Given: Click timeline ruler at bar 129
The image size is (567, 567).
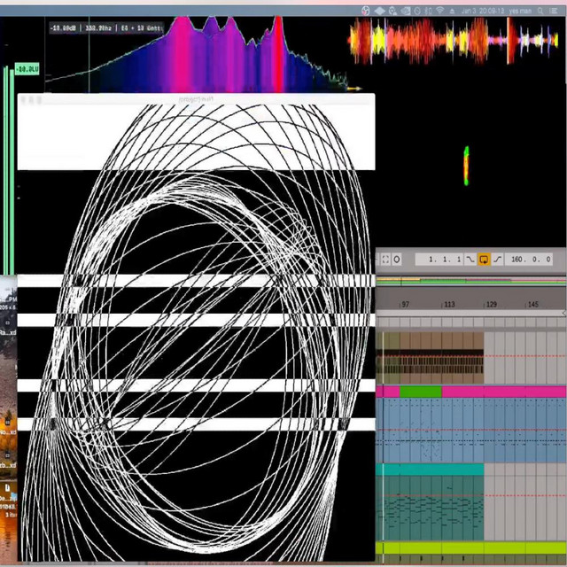Looking at the screenshot, I should [x=490, y=304].
